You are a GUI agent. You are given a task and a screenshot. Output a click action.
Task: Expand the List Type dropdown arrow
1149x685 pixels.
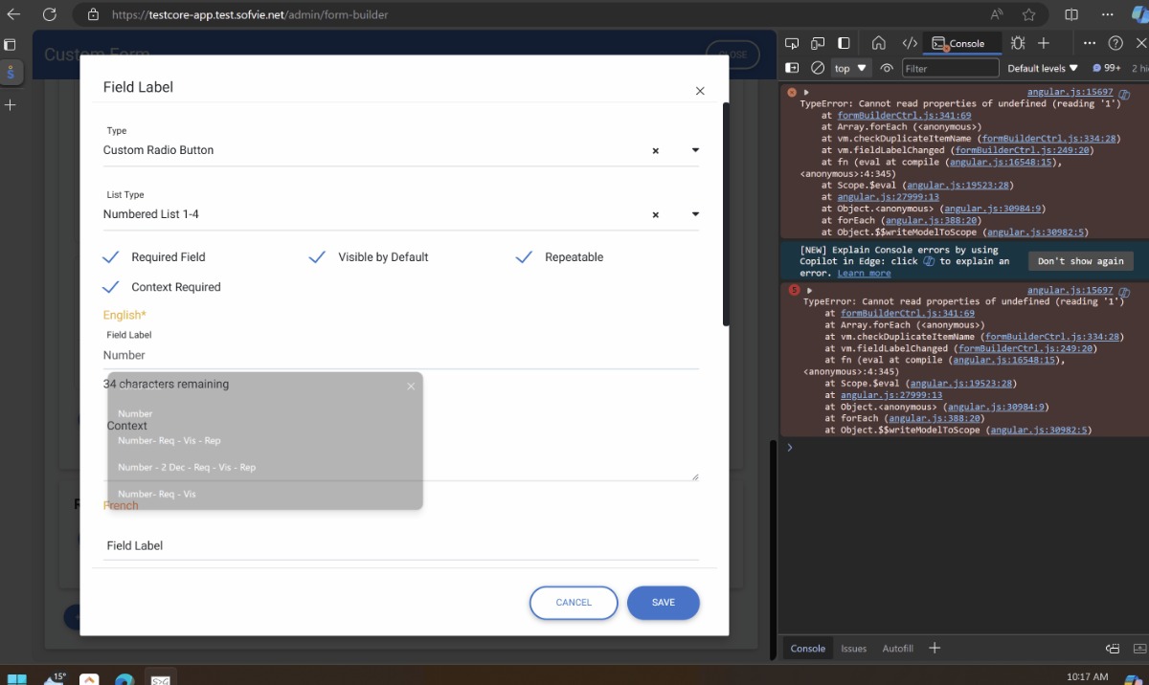[695, 214]
